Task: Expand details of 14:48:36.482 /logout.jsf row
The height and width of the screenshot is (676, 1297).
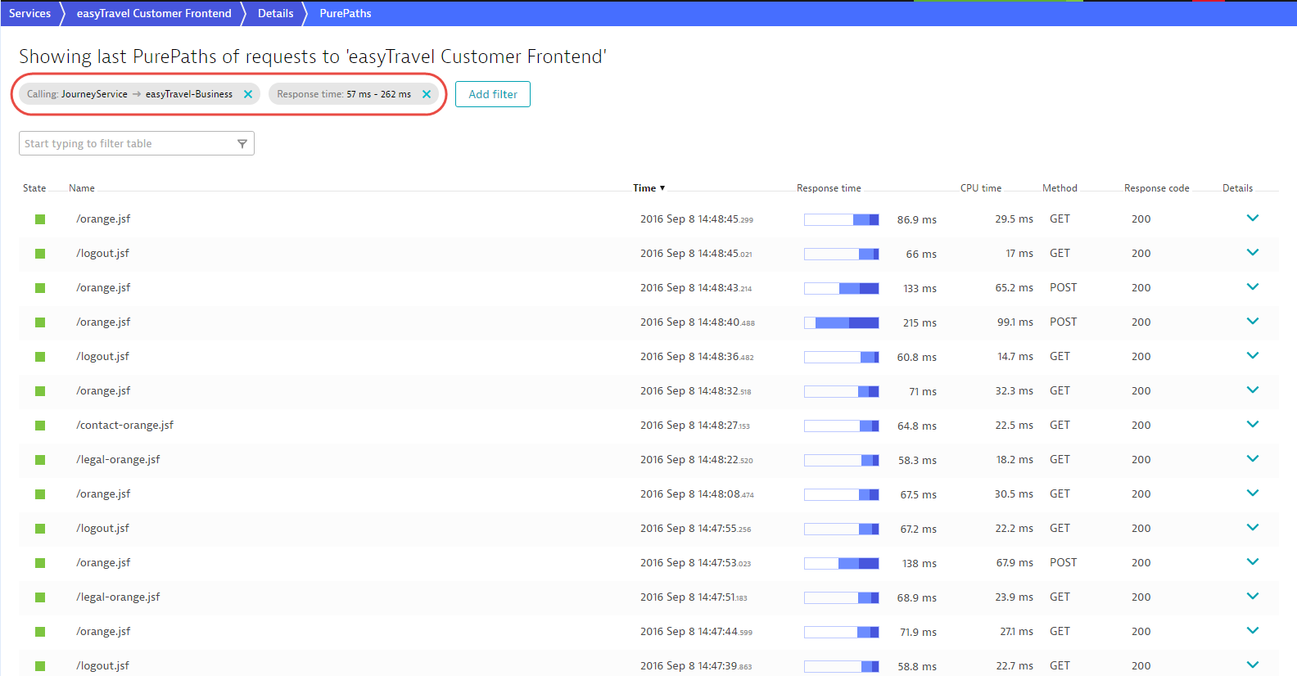Action: click(x=1253, y=356)
